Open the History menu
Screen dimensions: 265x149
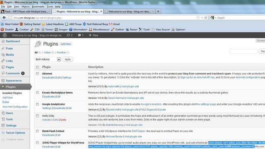tap(26, 7)
